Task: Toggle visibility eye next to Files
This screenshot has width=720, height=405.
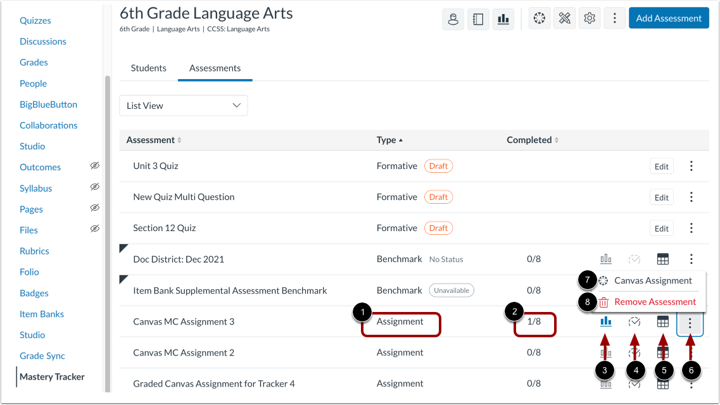Action: click(94, 230)
